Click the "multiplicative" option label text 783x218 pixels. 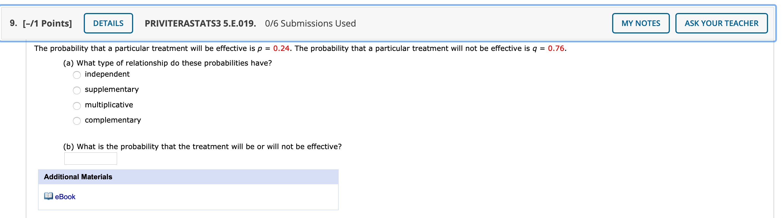[x=109, y=105]
